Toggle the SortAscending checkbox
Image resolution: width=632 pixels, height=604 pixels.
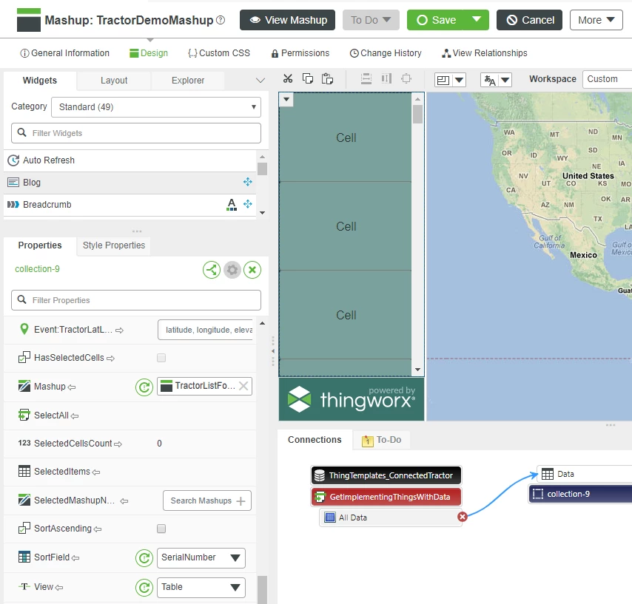point(161,529)
